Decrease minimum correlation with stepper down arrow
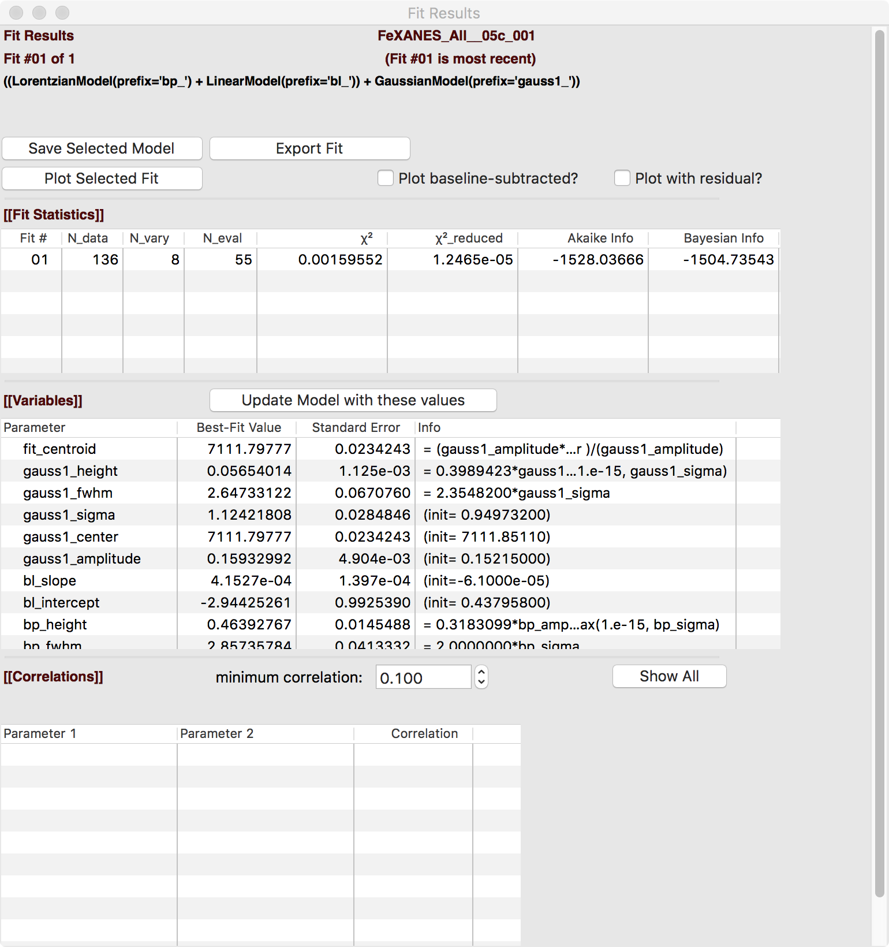889x947 pixels. [481, 683]
